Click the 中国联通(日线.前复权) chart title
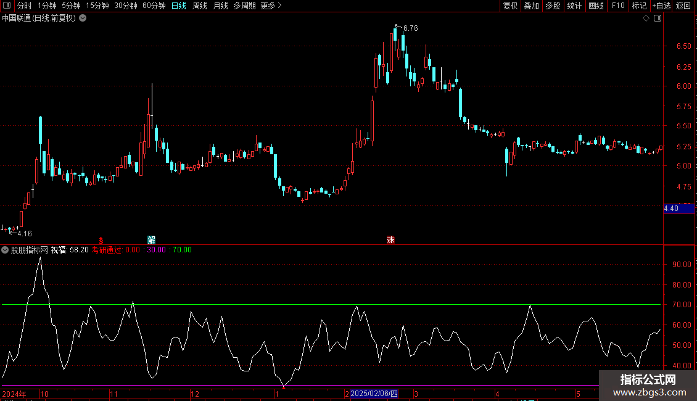This screenshot has width=697, height=401. pyautogui.click(x=39, y=19)
